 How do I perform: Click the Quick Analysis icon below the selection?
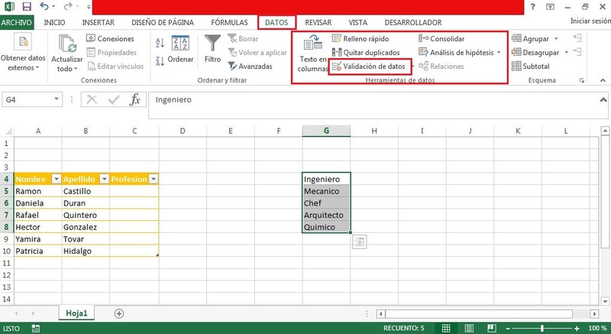(359, 242)
